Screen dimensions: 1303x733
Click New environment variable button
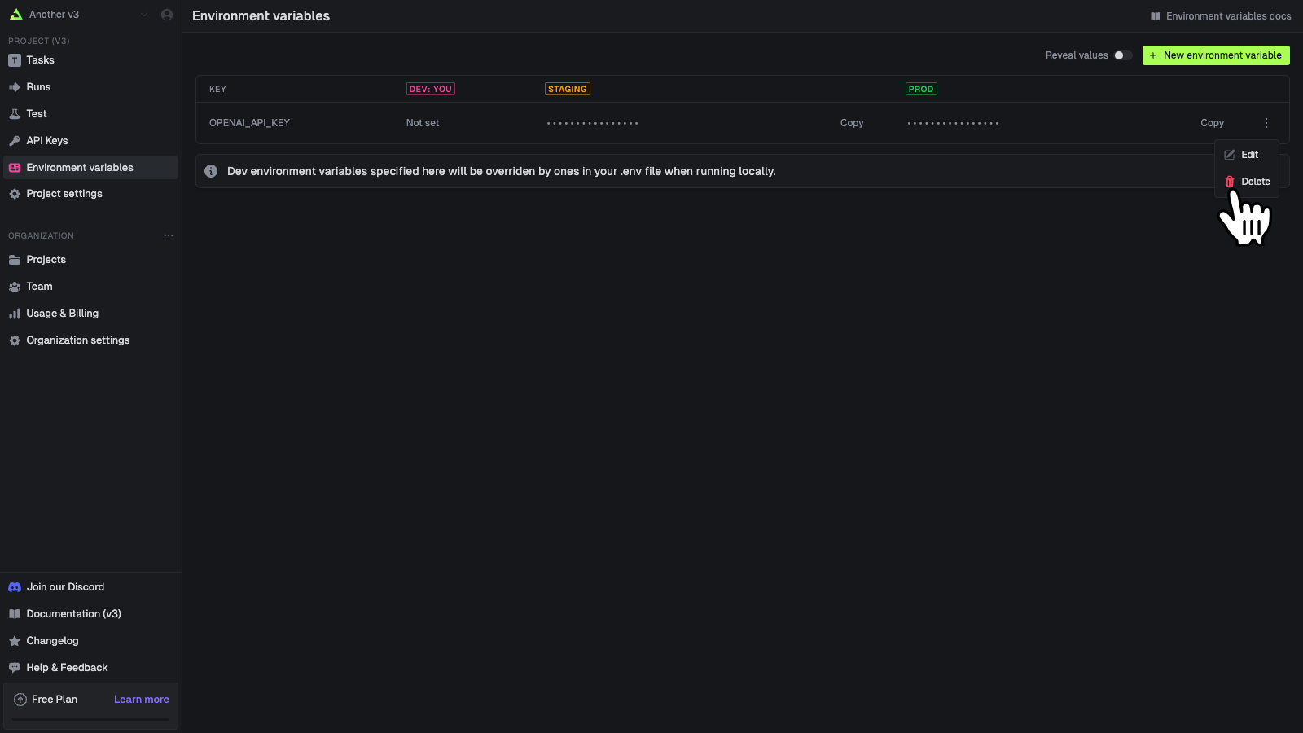[1215, 55]
